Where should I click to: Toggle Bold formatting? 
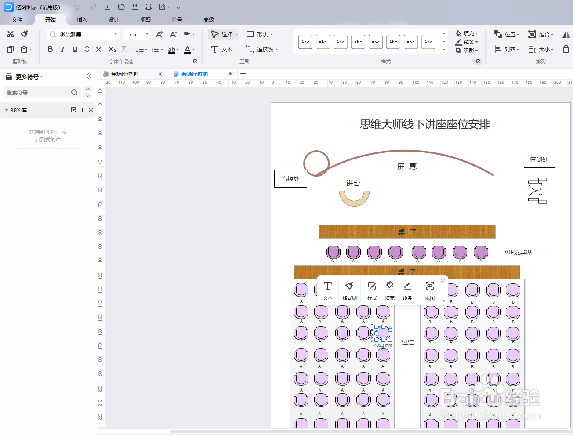tap(51, 49)
